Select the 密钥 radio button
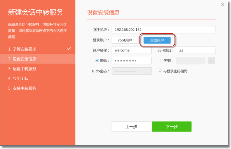The height and width of the screenshot is (149, 231). [x=161, y=61]
